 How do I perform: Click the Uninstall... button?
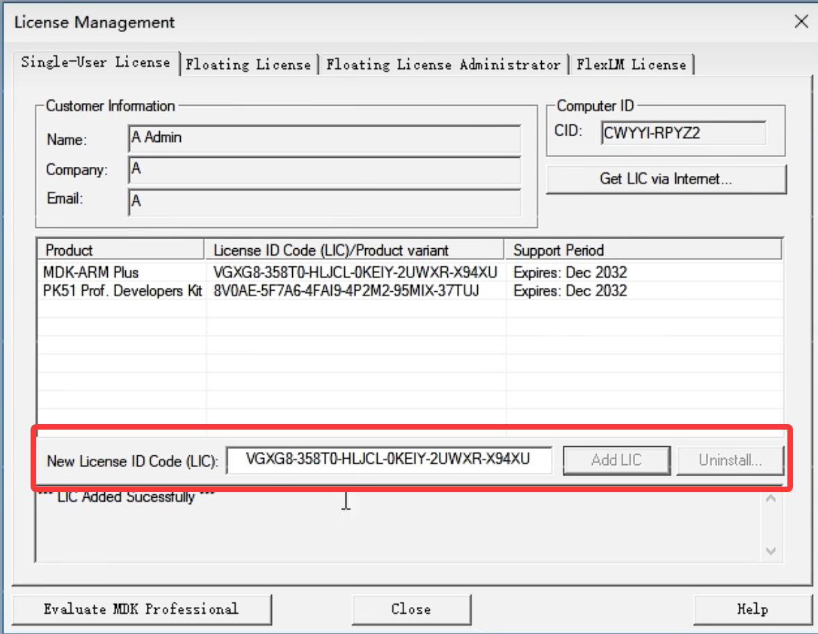730,460
